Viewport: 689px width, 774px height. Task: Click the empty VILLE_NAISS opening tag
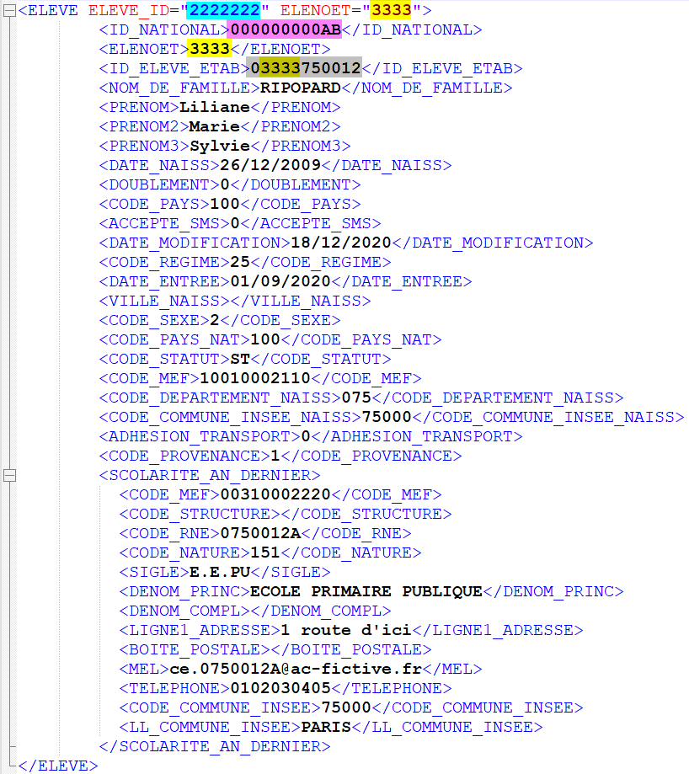(x=164, y=302)
